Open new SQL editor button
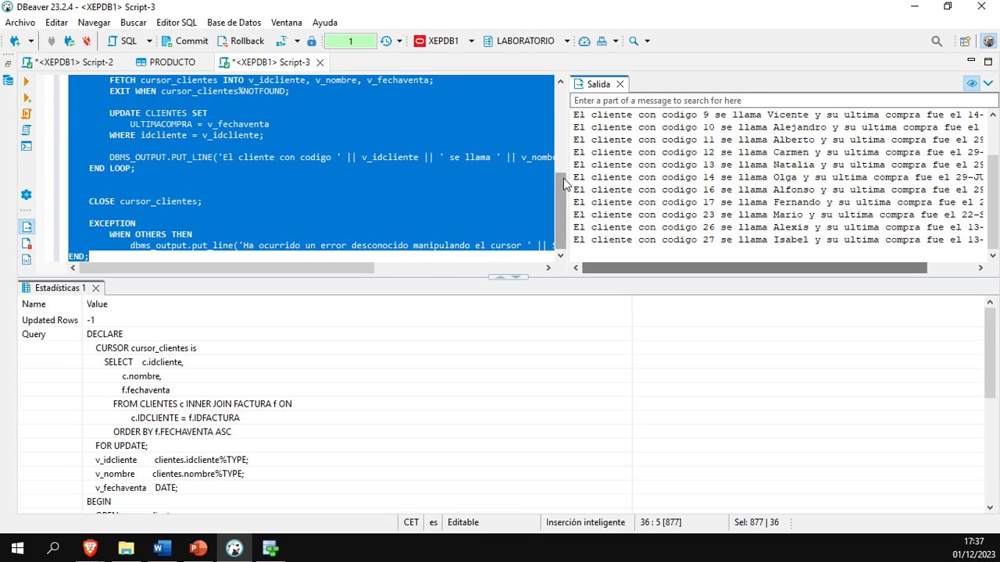The image size is (1000, 562). click(x=122, y=41)
